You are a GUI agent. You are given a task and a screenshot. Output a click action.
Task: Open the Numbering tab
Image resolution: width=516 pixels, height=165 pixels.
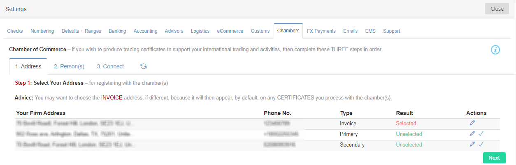[42, 31]
